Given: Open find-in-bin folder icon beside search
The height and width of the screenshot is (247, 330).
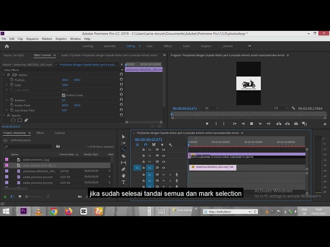Looking at the screenshot, I should (x=58, y=146).
